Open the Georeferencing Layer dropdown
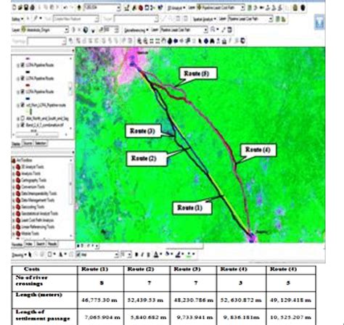This screenshot has height=325, width=344. [205, 30]
